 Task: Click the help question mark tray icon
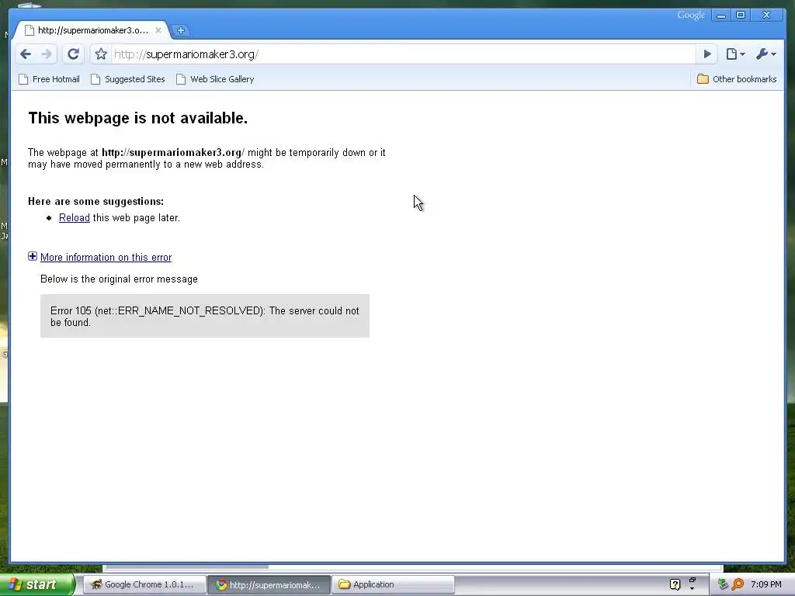[x=675, y=585]
